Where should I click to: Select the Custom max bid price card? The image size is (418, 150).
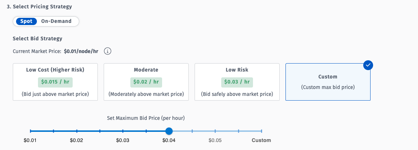point(327,82)
